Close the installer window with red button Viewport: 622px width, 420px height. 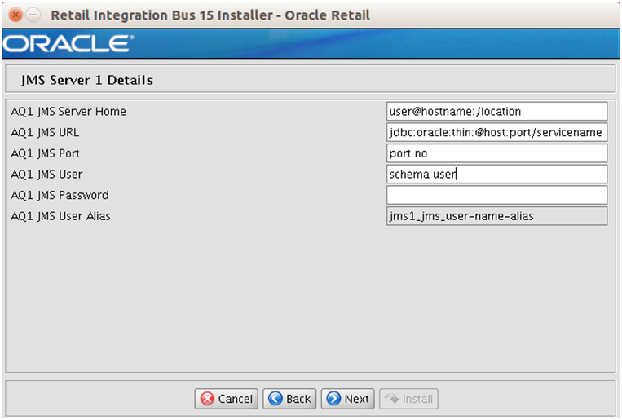(x=15, y=15)
